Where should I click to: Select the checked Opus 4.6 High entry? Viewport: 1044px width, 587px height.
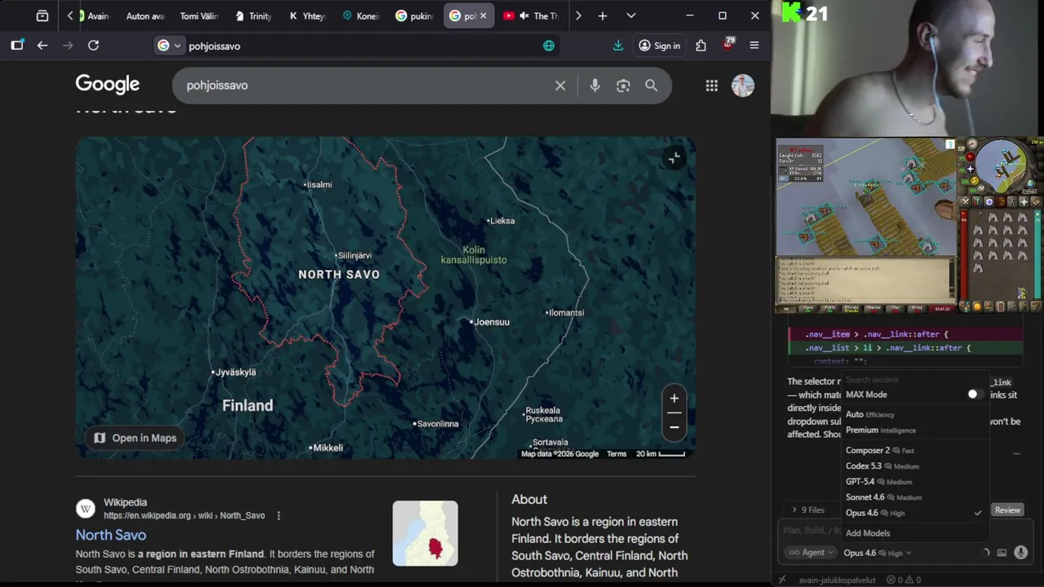point(913,513)
